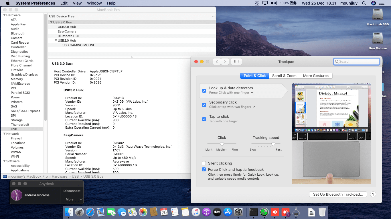Open Notes from the Dock
This screenshot has height=219, width=391.
(185, 212)
